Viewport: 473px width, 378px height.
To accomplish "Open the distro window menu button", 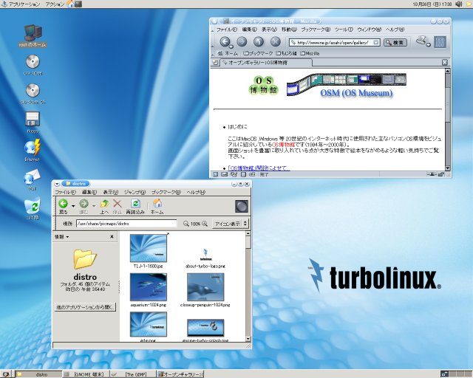I will pos(57,184).
